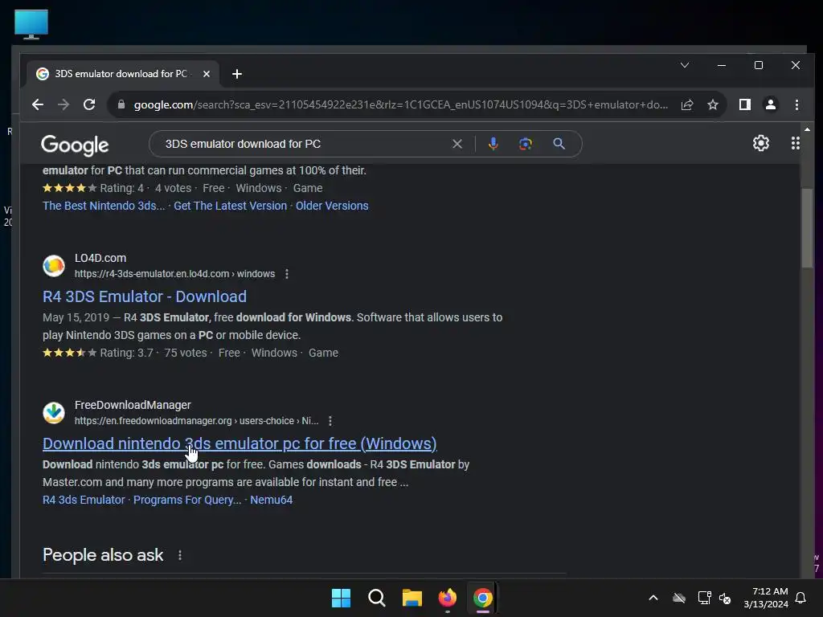Click the LO4D.com site name
Screen dimensions: 823x617
(100, 258)
